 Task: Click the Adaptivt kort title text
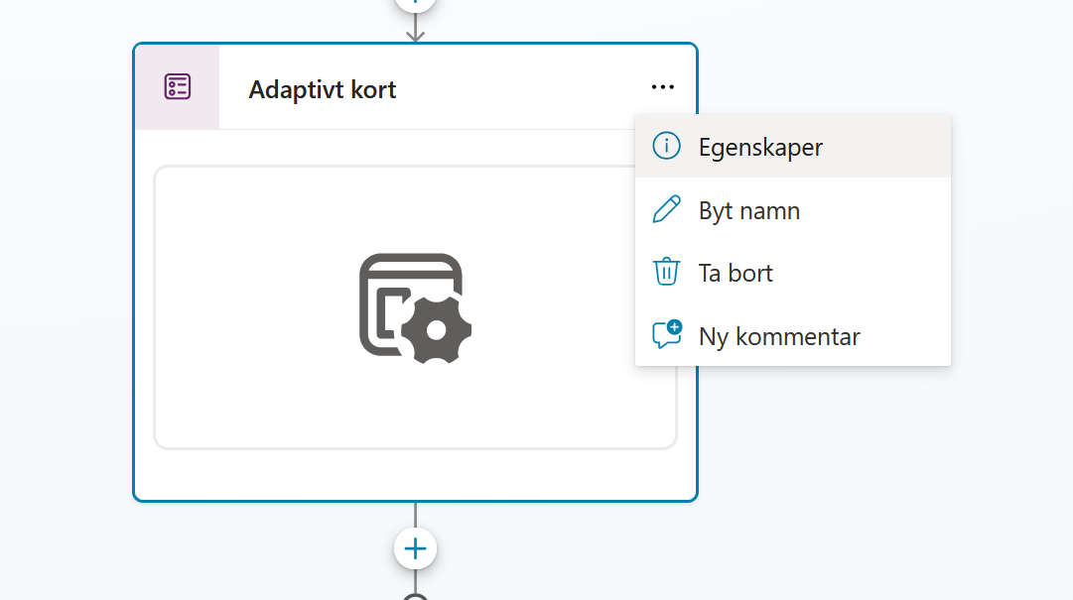point(323,89)
